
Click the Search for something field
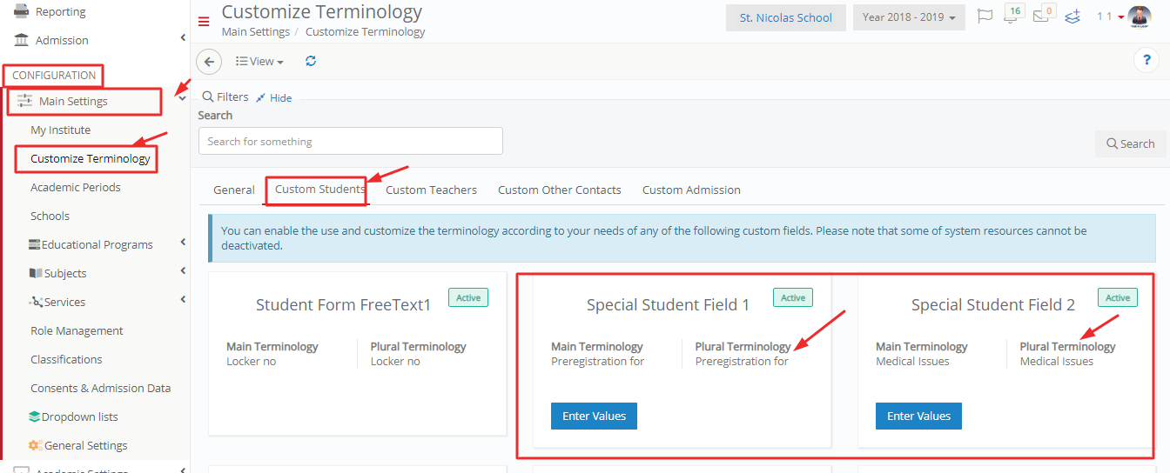[351, 141]
